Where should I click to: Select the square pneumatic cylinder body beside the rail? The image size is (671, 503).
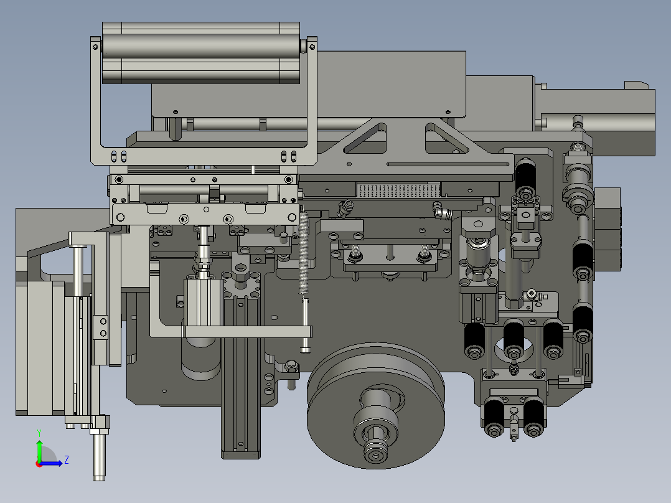(204, 302)
